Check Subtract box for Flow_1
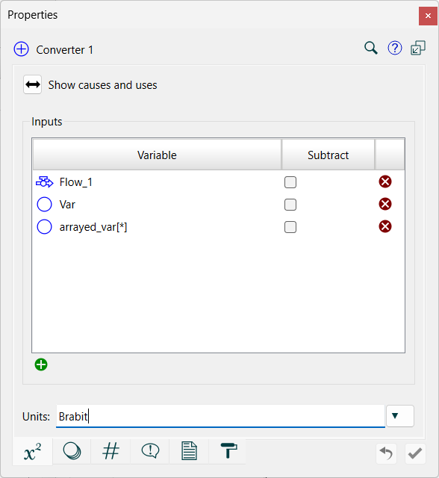Viewport: 439px width, 478px height. [290, 182]
